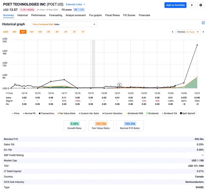The height and width of the screenshot is (192, 207).
Task: Click the split spinoff S marker on chart
Action: [119, 85]
